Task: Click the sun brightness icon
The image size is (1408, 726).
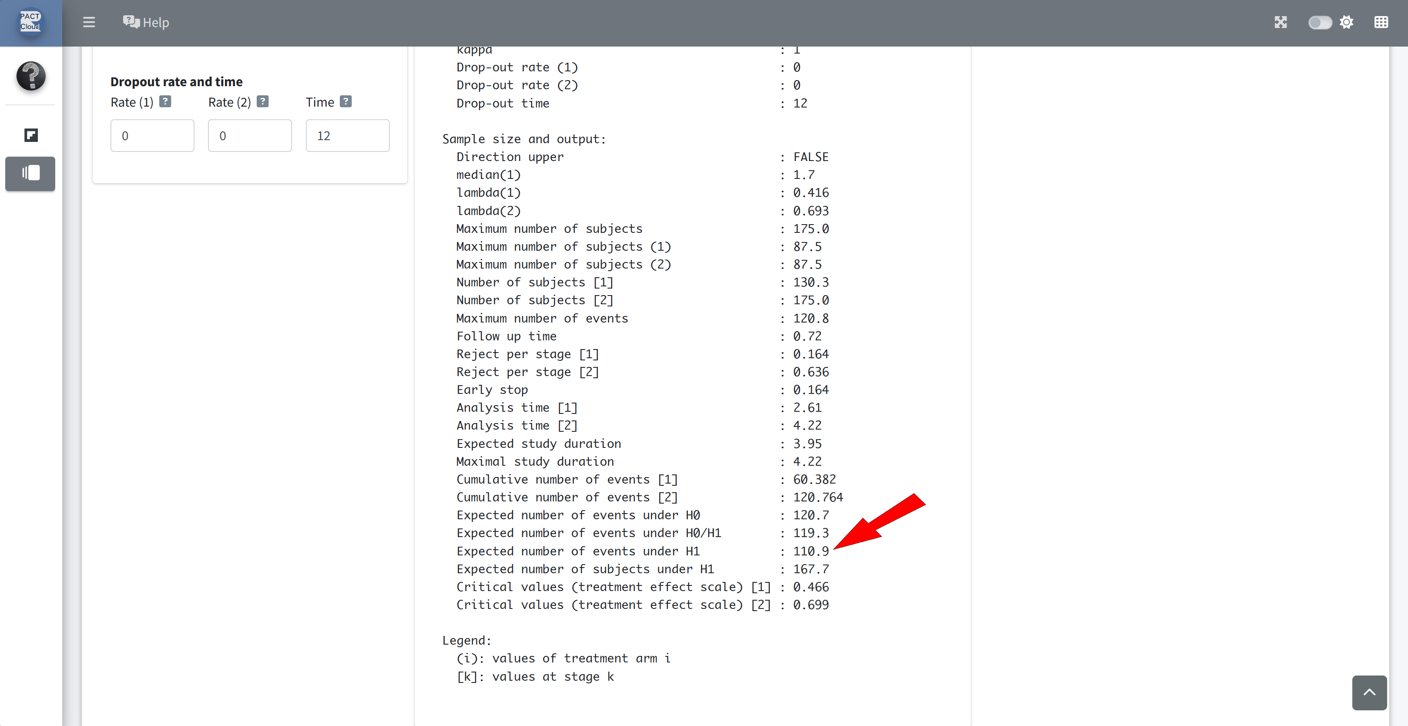Action: [1346, 22]
